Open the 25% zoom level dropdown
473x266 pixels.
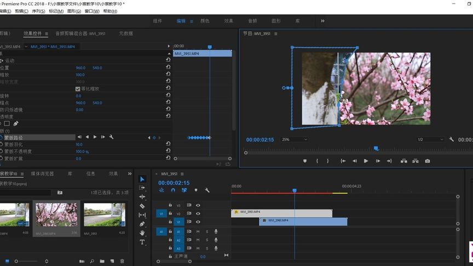click(294, 140)
